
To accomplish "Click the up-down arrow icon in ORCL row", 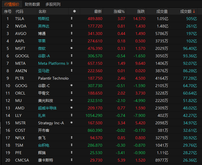I will click(72, 93).
